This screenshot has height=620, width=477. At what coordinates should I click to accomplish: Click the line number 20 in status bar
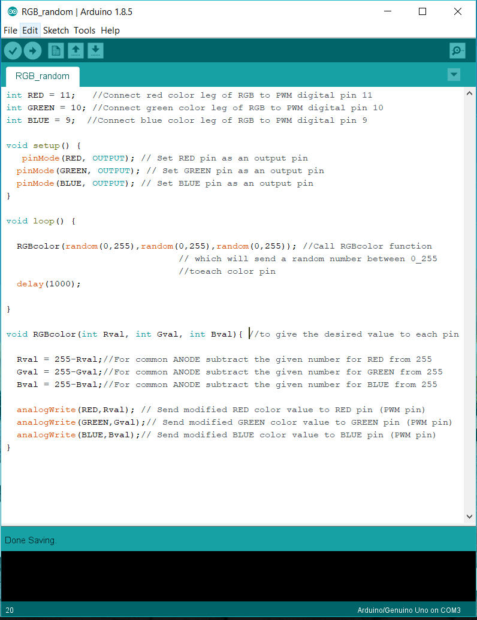pos(10,610)
